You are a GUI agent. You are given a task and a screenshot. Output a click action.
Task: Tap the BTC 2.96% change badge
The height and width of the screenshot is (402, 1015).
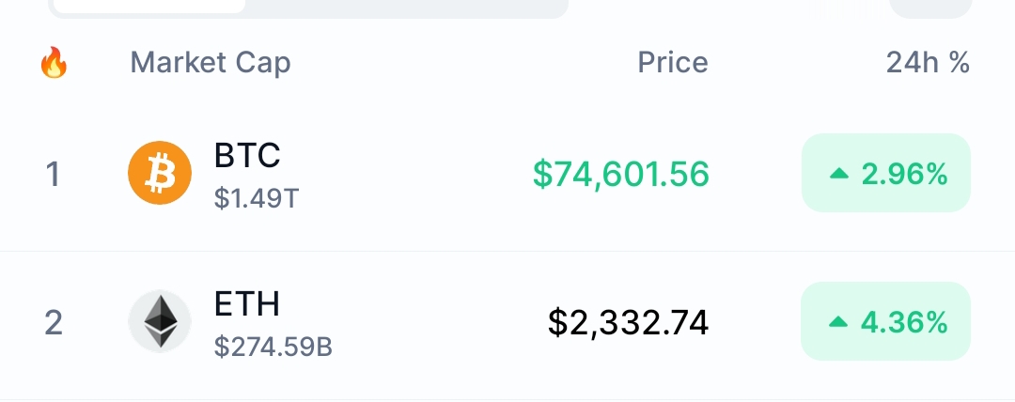tap(885, 173)
